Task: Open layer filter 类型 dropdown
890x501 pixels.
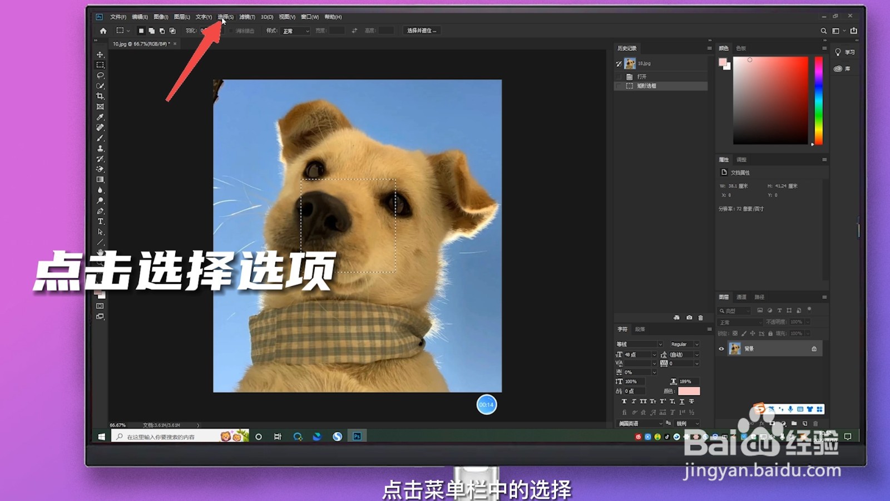Action: coord(735,311)
